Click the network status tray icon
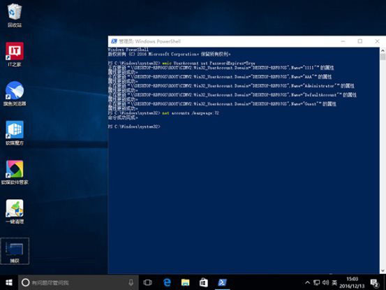Viewport: 386px width, 290px height. coord(317,282)
